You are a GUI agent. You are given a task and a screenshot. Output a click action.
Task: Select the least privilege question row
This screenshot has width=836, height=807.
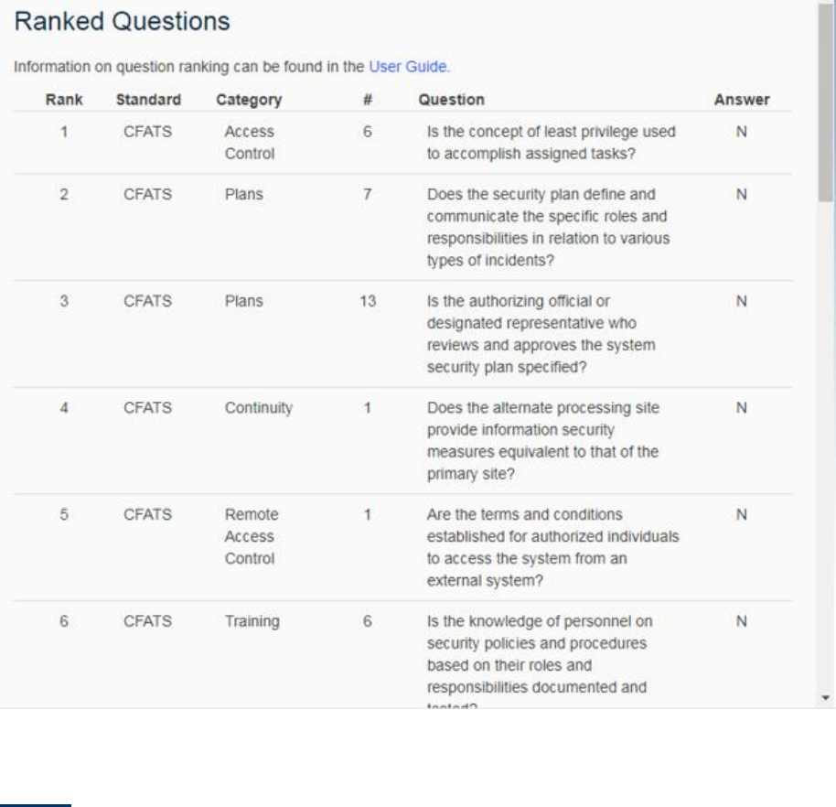[552, 143]
